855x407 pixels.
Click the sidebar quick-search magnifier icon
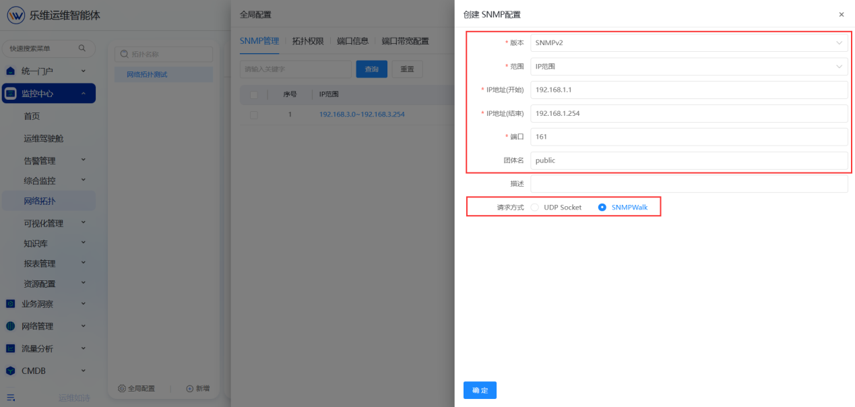[x=82, y=49]
